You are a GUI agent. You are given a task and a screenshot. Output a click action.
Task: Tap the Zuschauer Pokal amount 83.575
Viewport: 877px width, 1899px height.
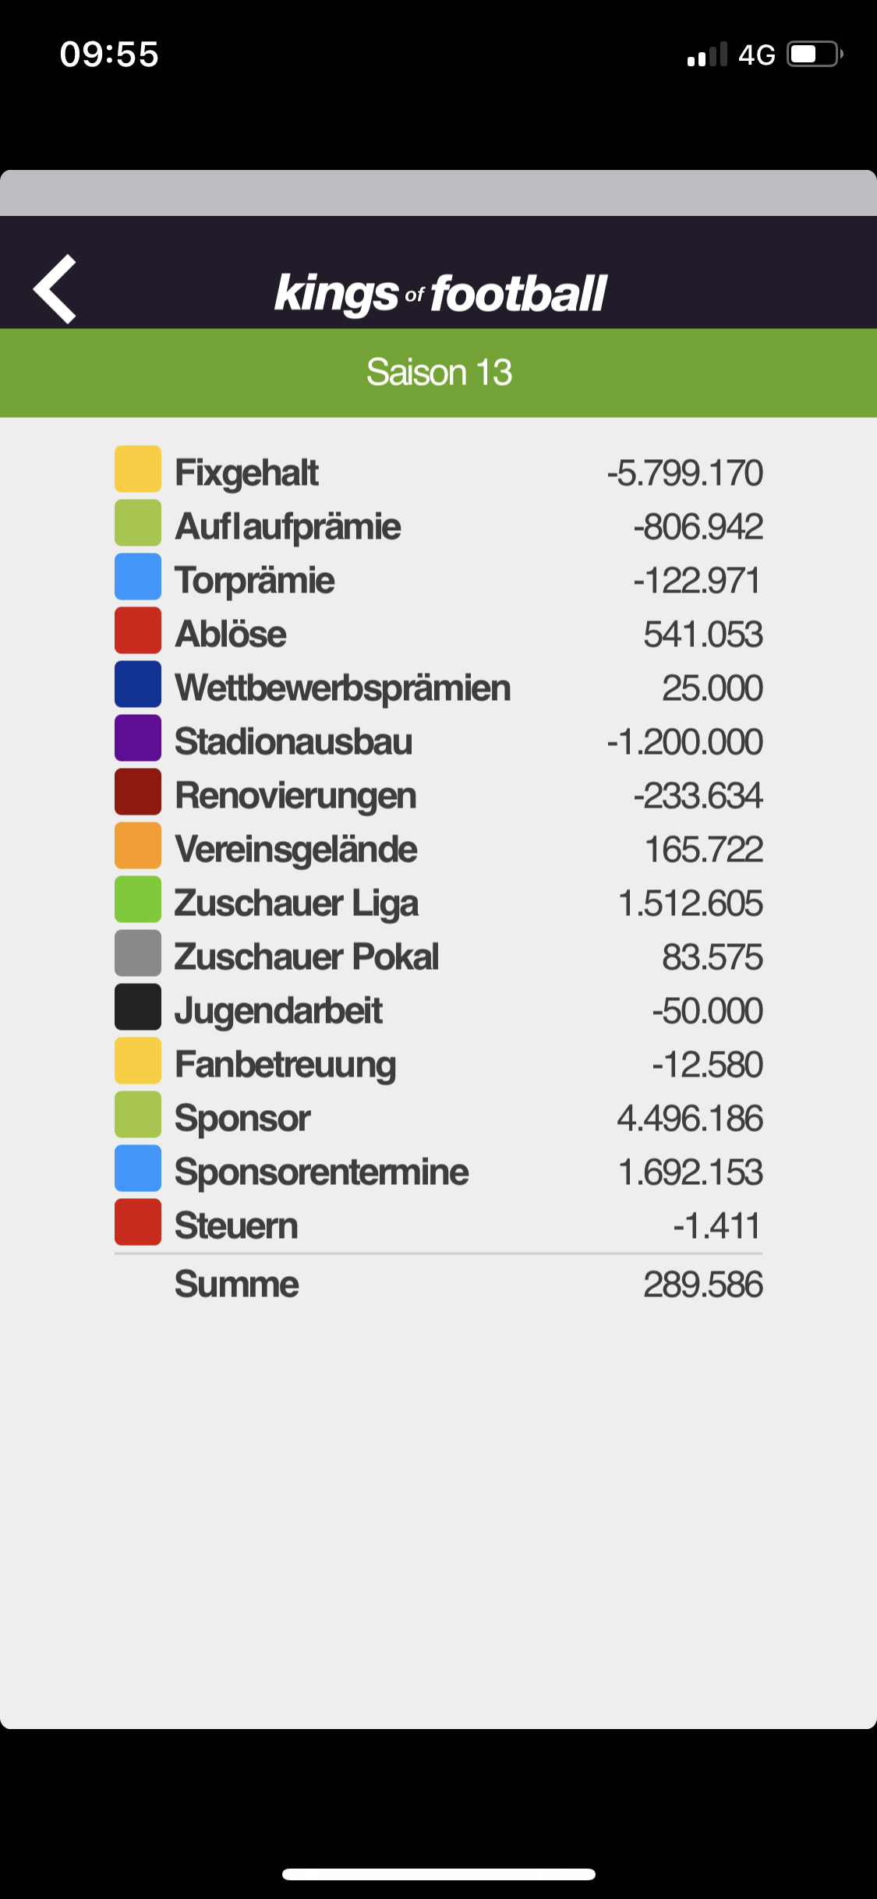713,957
